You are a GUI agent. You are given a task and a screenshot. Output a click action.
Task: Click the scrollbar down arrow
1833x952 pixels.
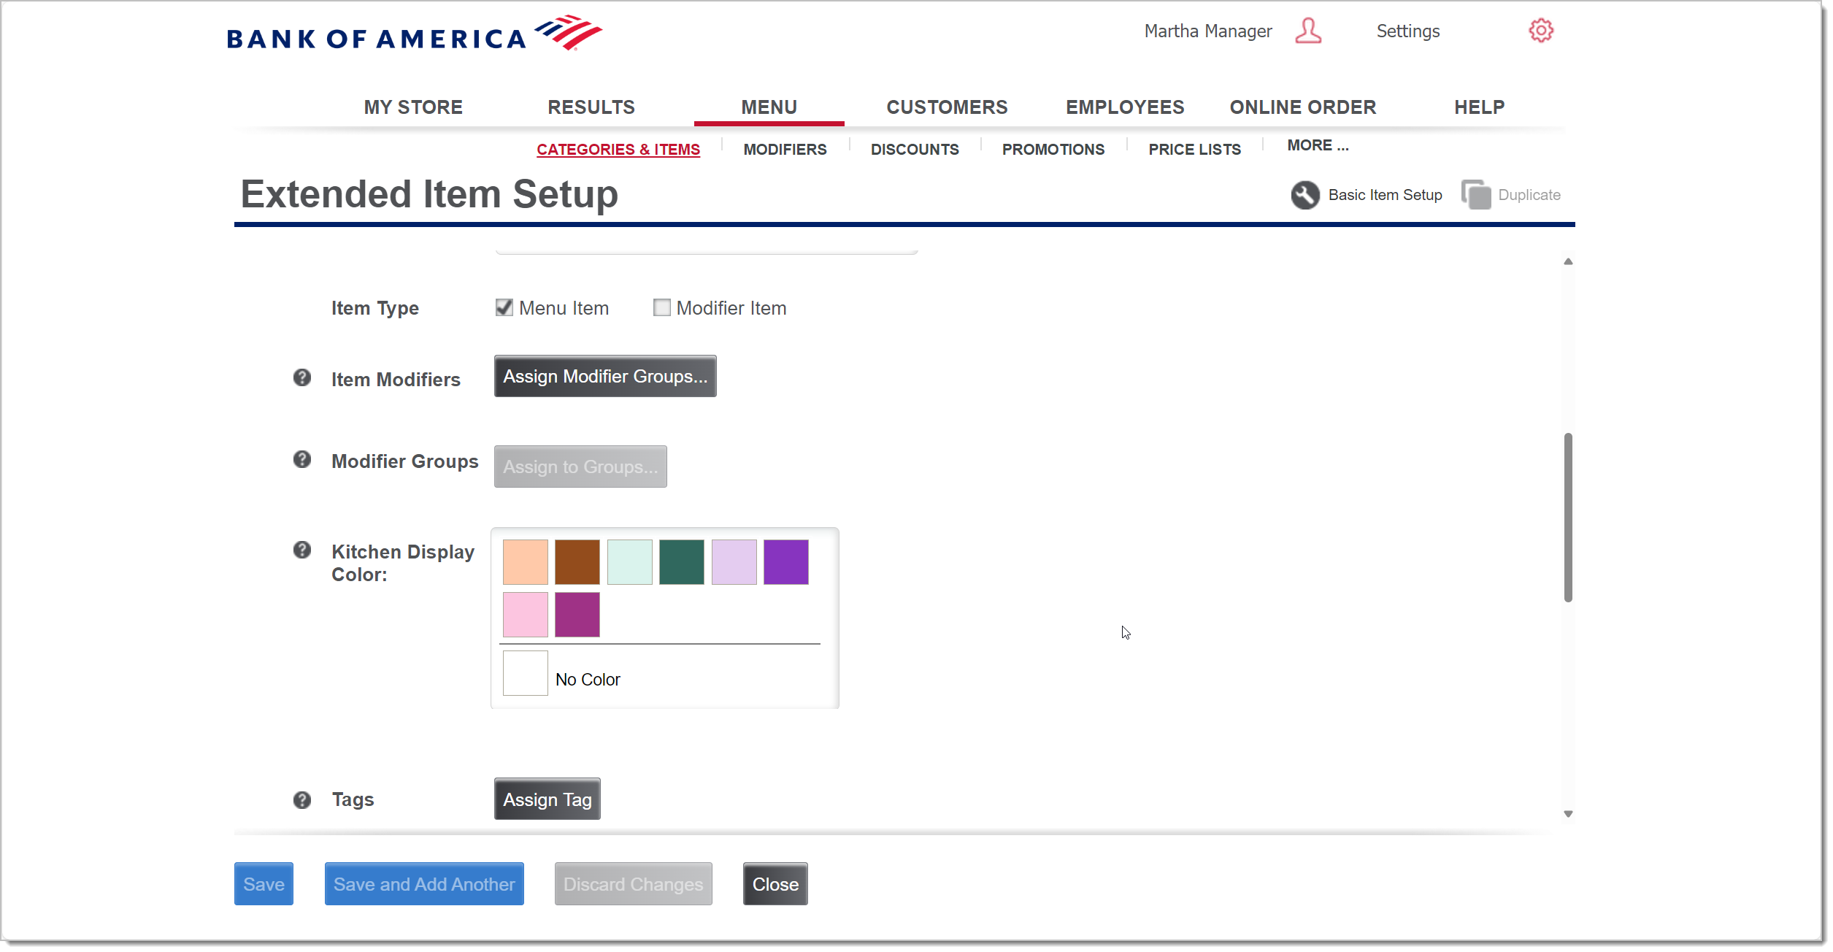1568,814
